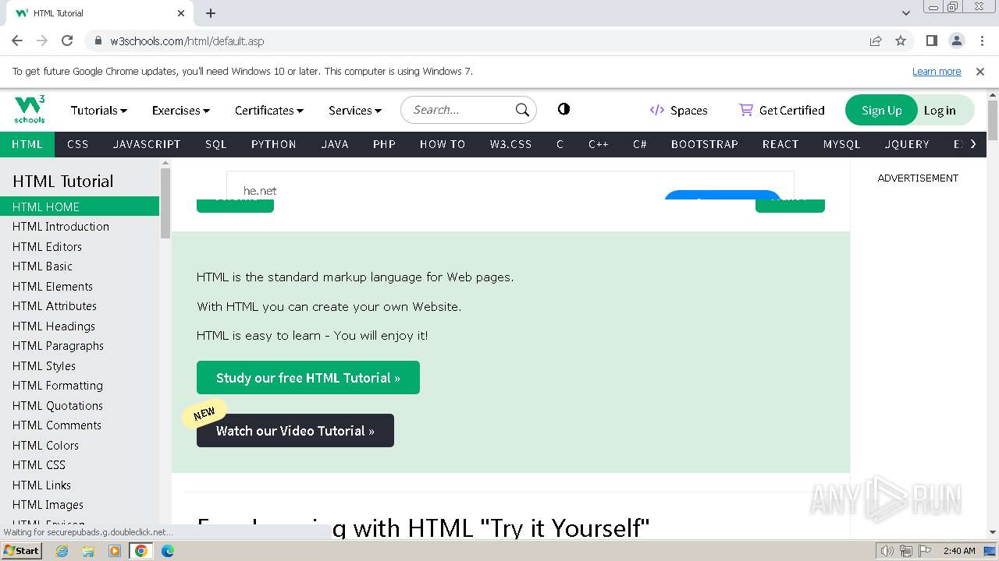The image size is (999, 561).
Task: Click Study our free HTML Tutorial button
Action: [308, 377]
